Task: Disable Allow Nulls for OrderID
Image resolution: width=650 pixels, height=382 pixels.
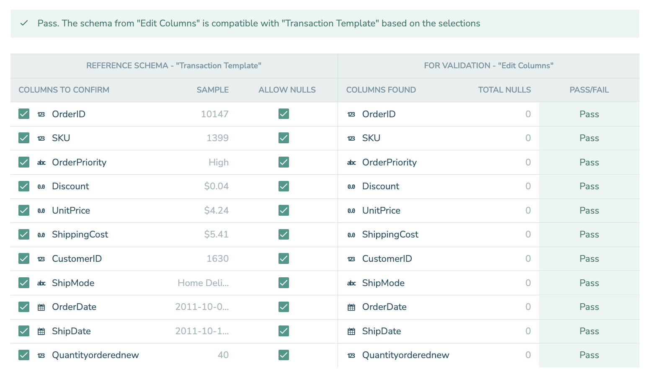Action: (x=284, y=114)
